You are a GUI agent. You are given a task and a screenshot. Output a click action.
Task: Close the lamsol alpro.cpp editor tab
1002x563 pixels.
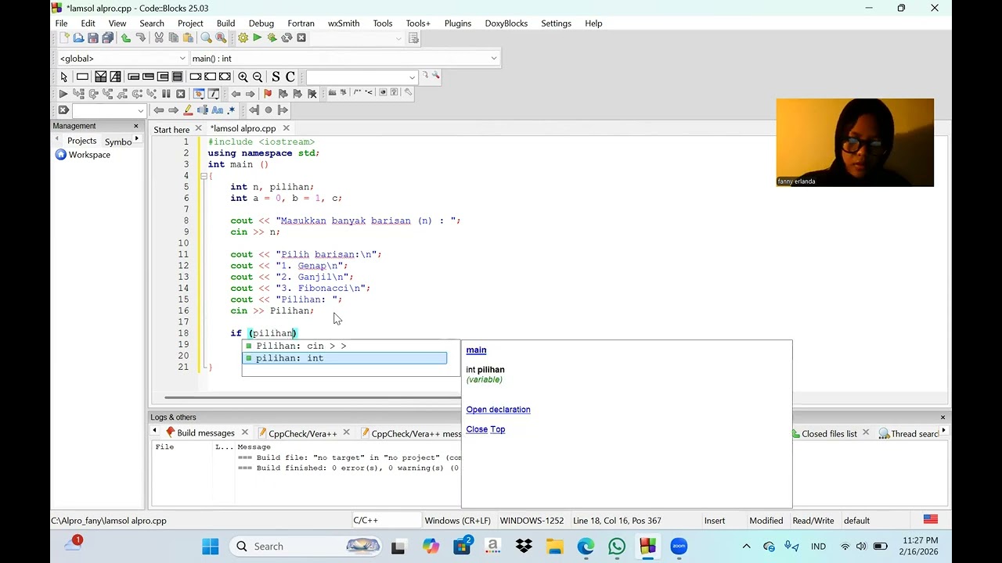click(286, 128)
